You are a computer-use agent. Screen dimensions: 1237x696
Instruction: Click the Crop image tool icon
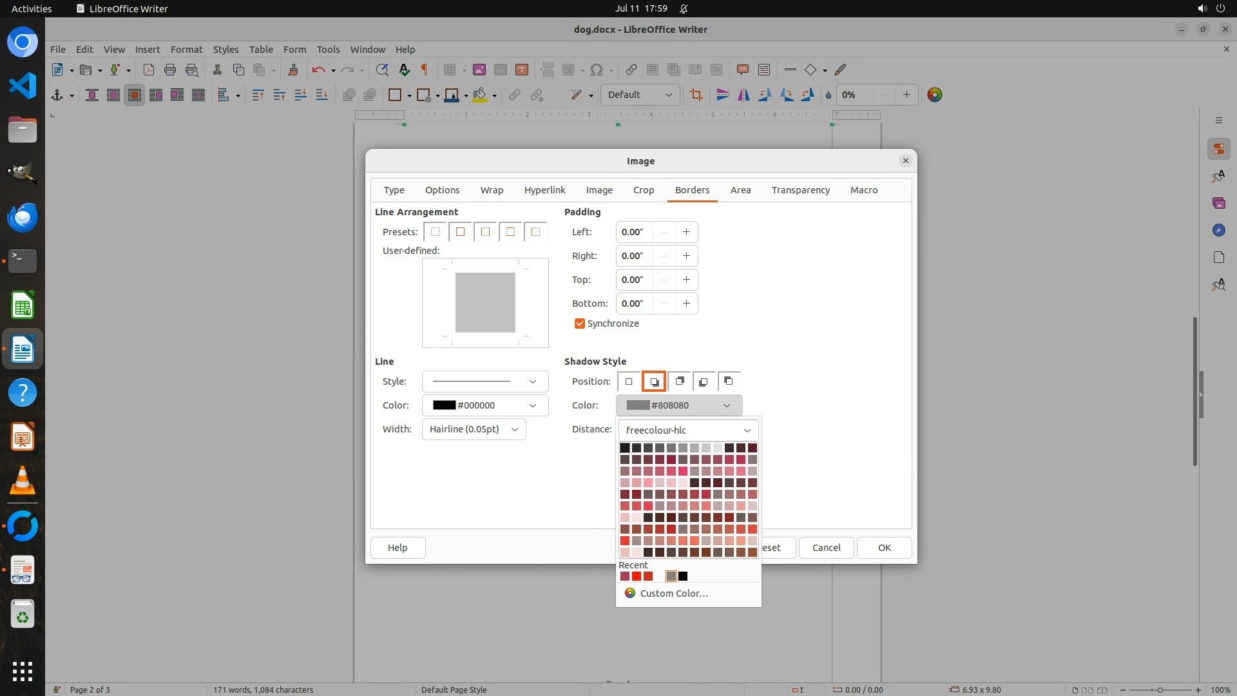click(x=696, y=95)
